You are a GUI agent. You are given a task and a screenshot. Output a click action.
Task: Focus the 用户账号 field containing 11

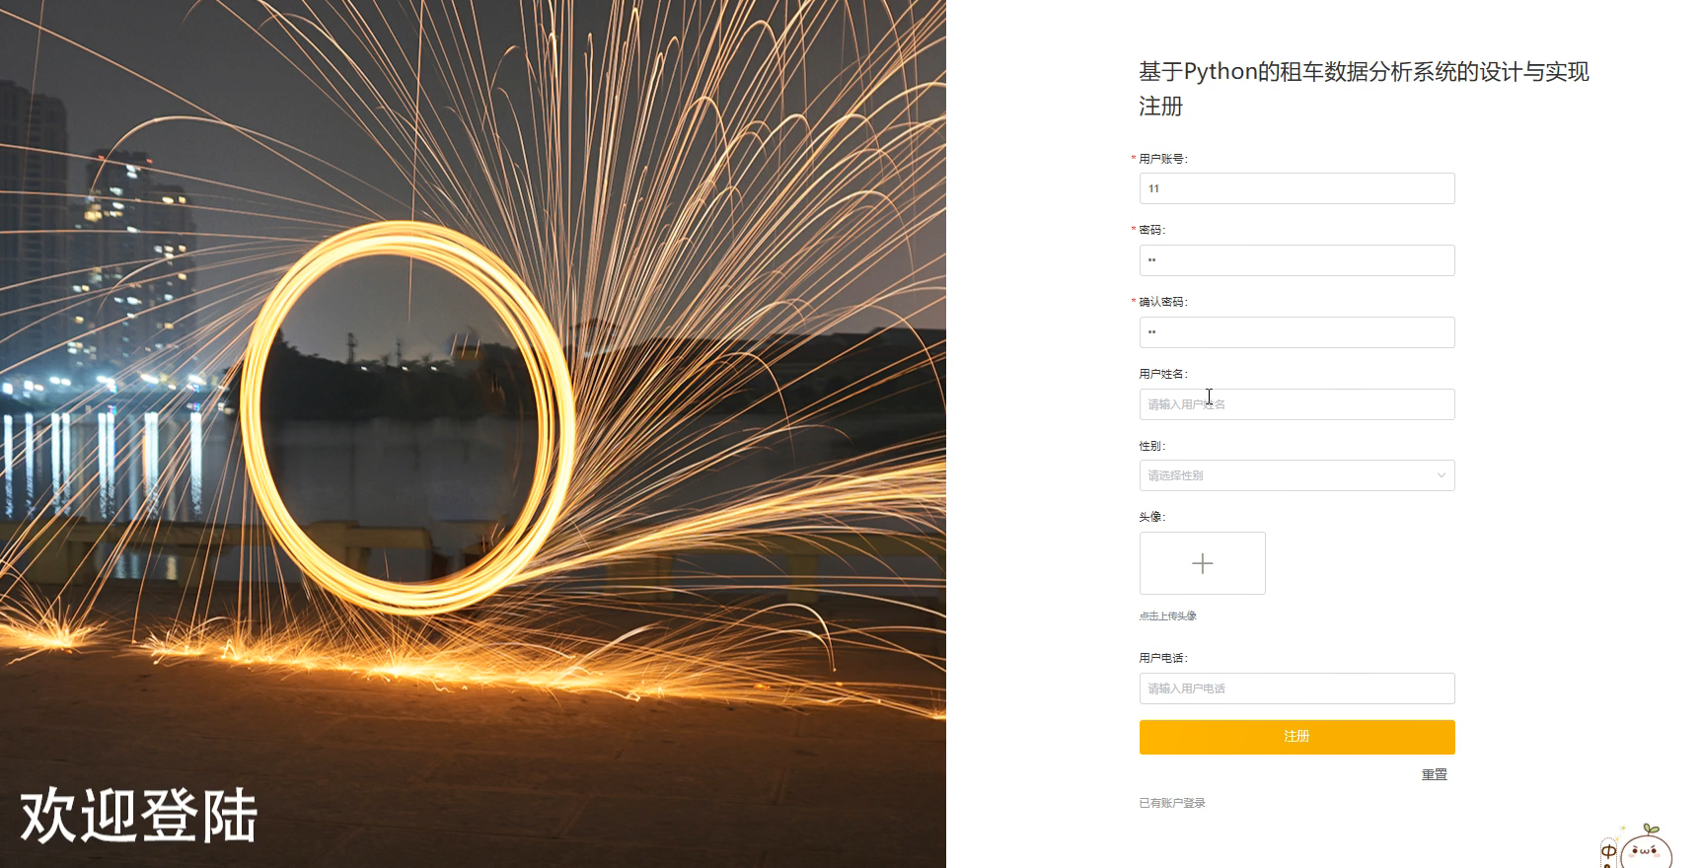coord(1296,188)
